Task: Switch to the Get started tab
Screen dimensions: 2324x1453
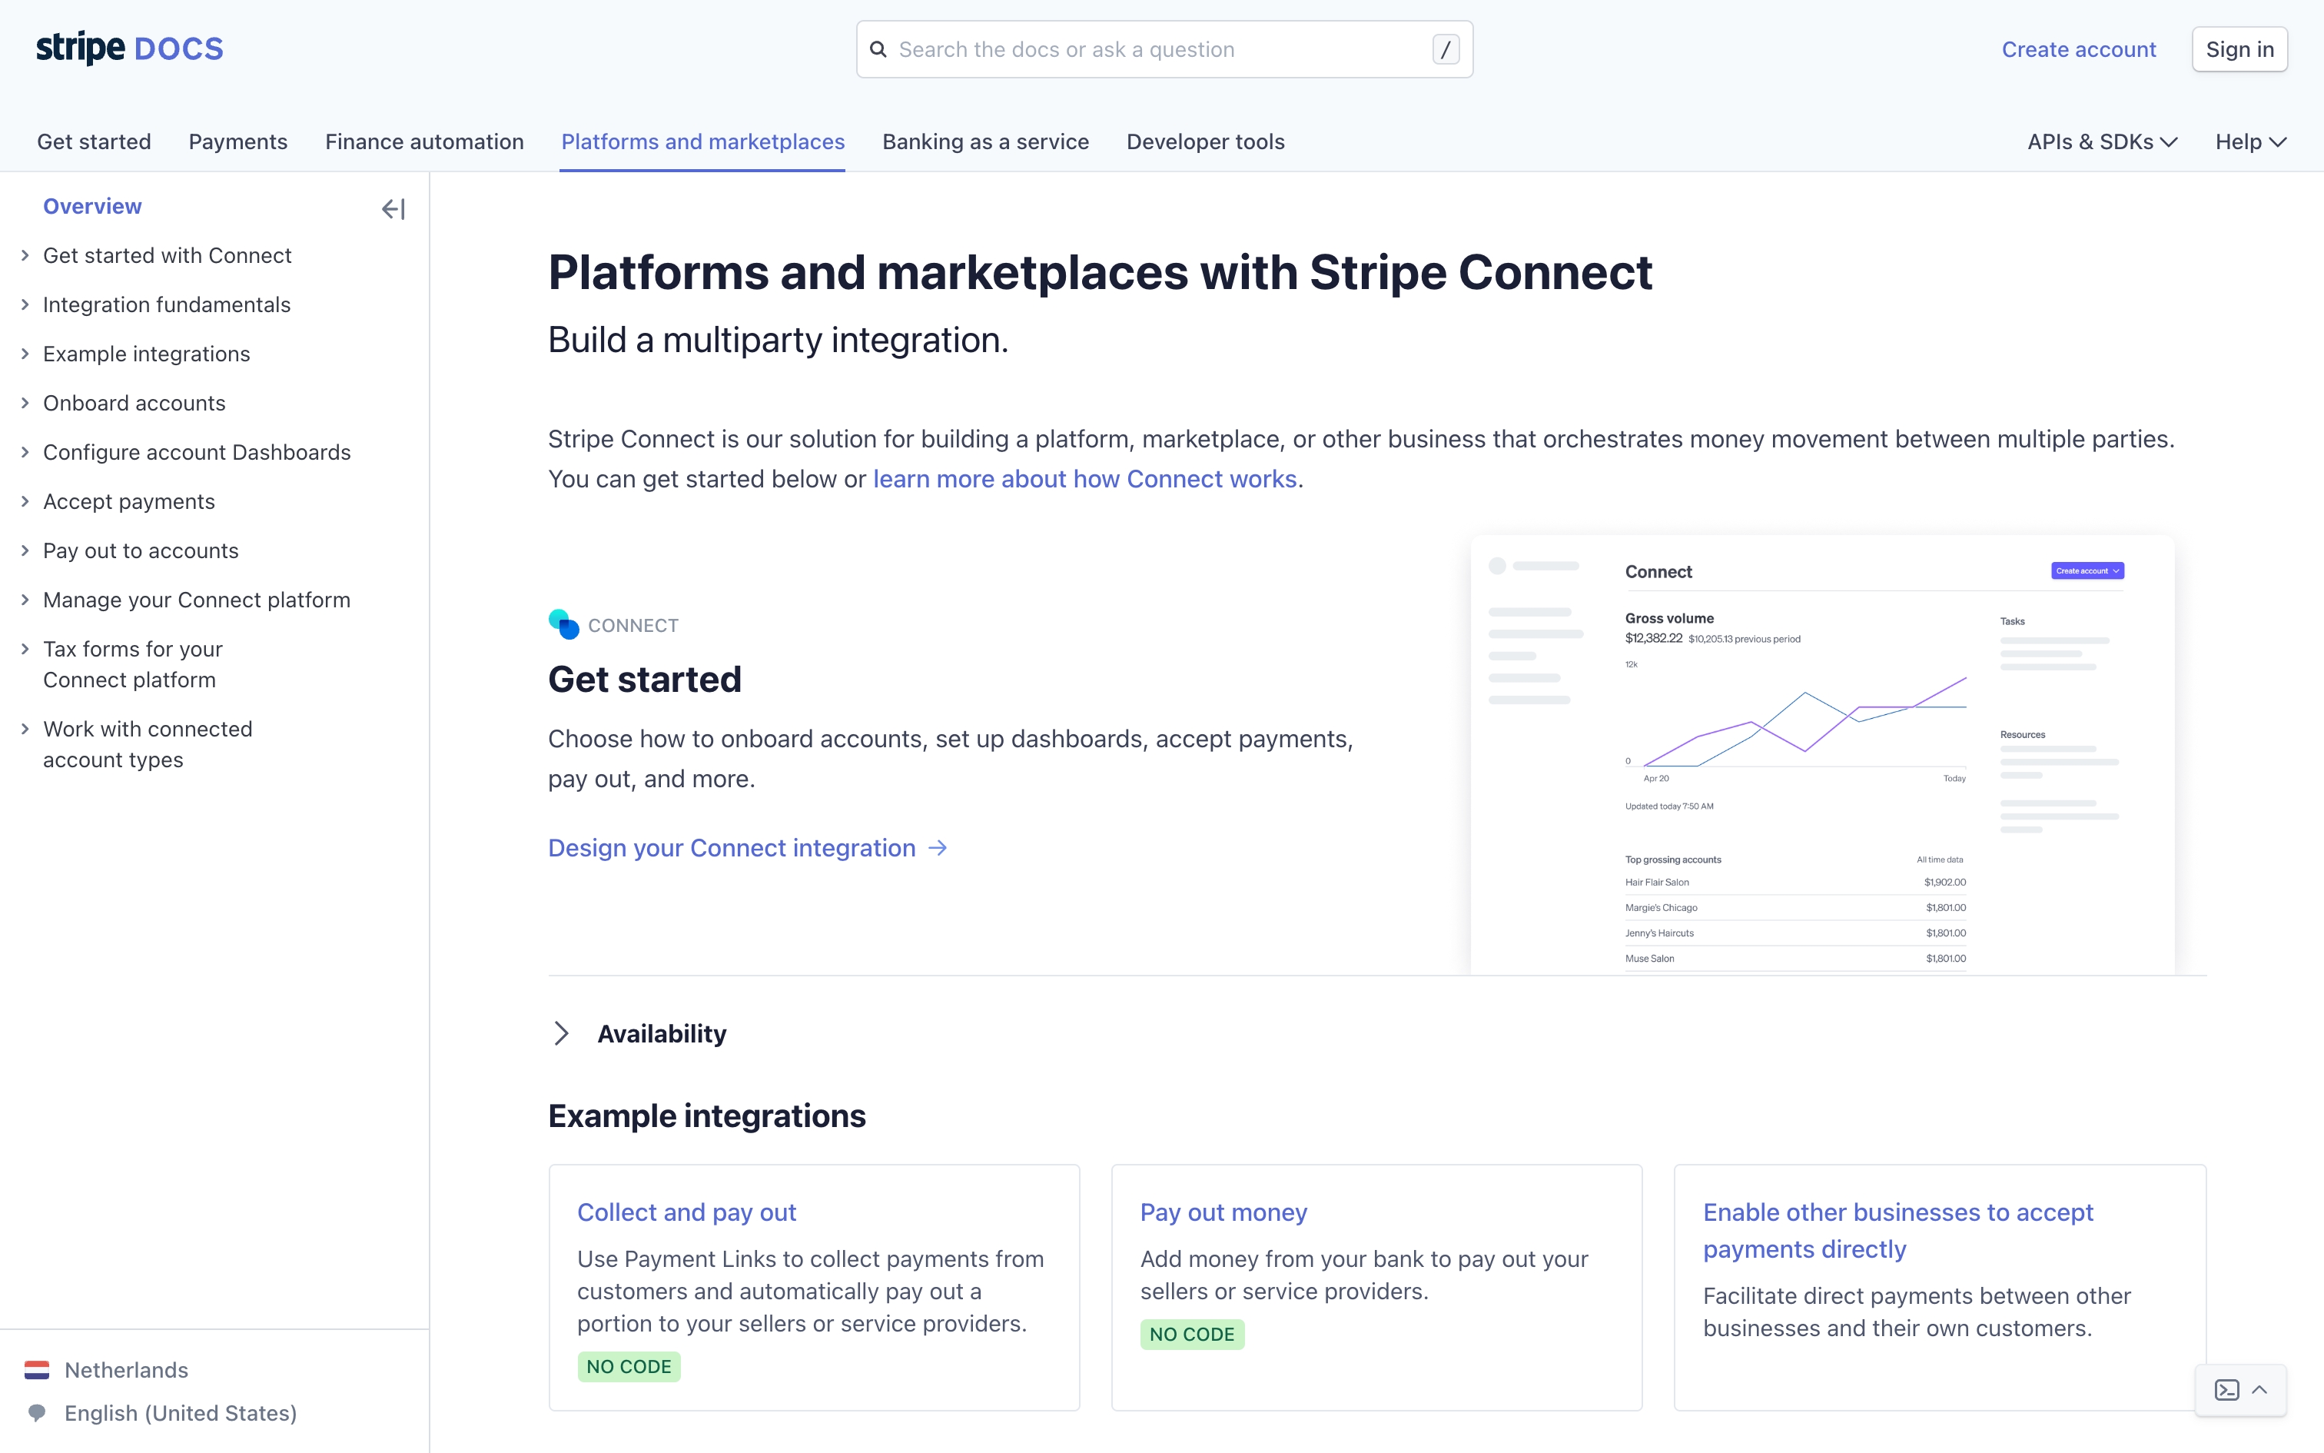Action: pos(94,142)
